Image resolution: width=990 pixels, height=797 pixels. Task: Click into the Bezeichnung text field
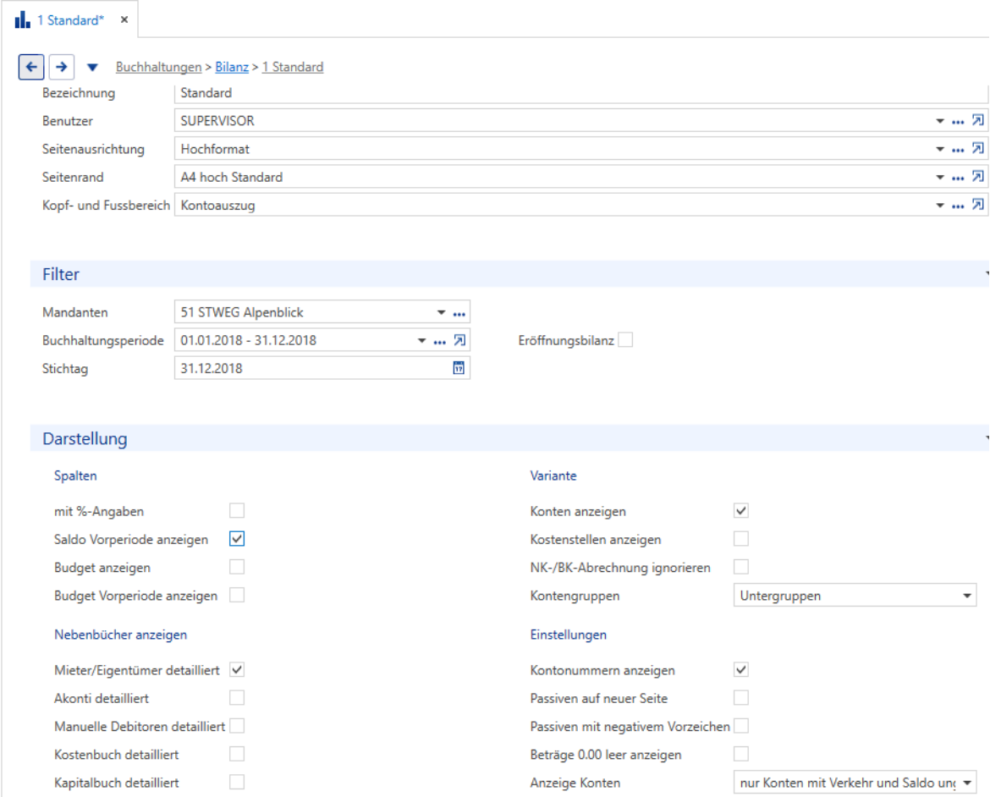580,93
